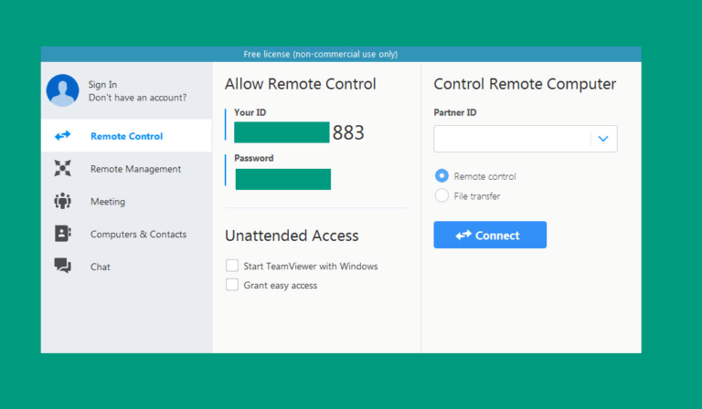Choose the File transfer radio option
The image size is (702, 409).
tap(441, 195)
